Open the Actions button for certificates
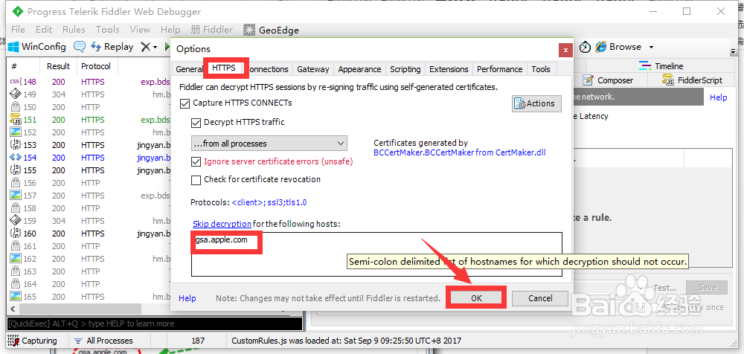This screenshot has width=744, height=354. [536, 103]
